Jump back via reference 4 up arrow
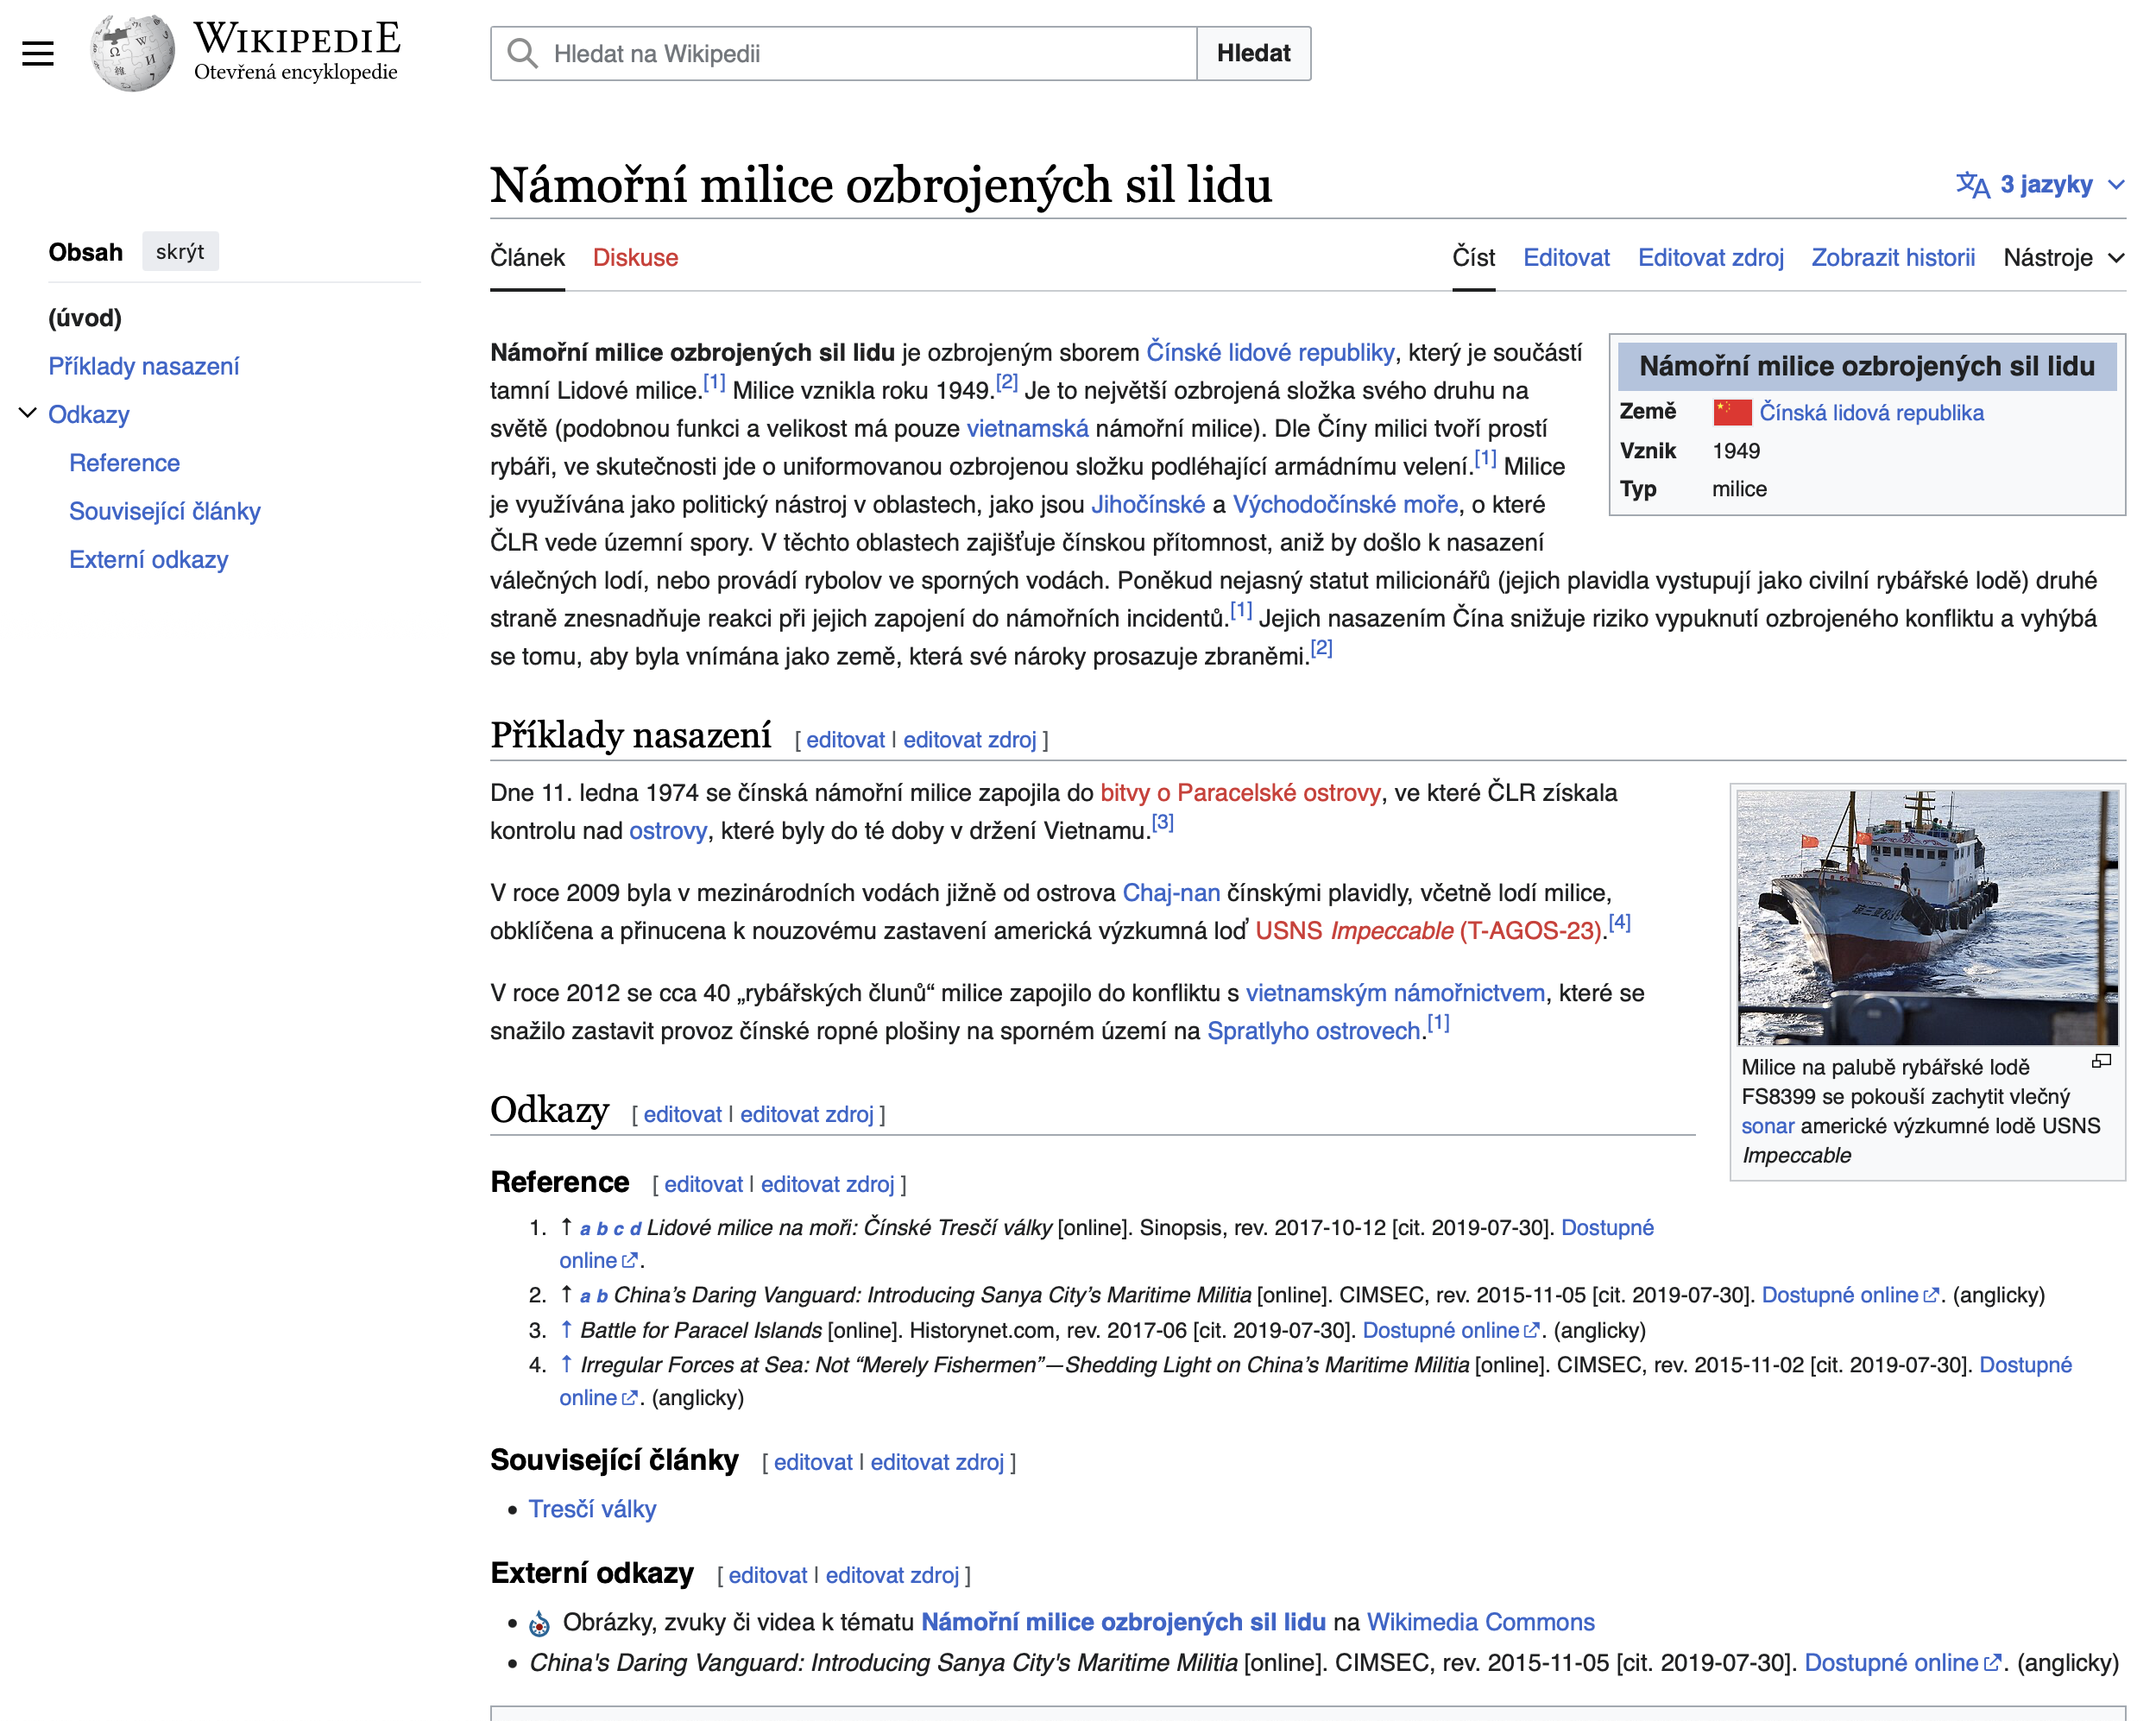This screenshot has width=2156, height=1721. 566,1364
